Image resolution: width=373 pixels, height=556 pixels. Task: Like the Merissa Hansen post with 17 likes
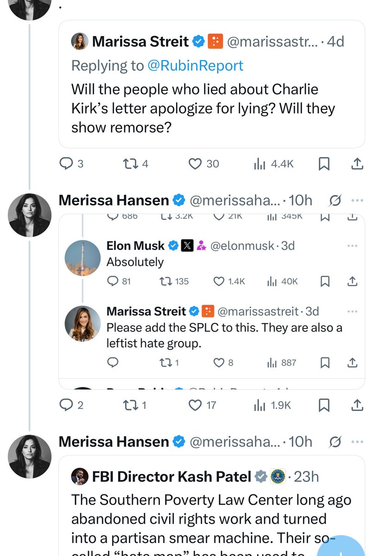[x=196, y=405]
